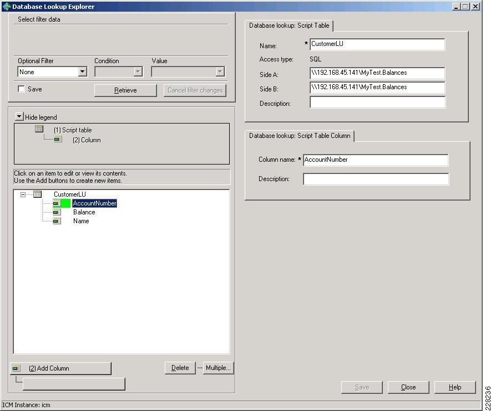Select AccountNumber in the tree
The height and width of the screenshot is (411, 491).
click(x=94, y=203)
